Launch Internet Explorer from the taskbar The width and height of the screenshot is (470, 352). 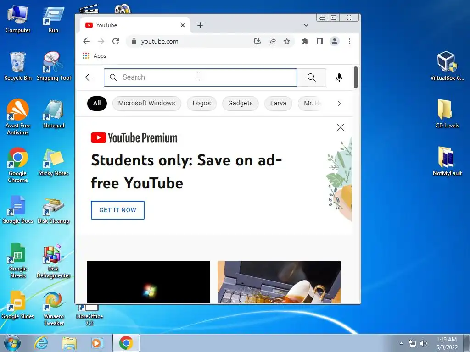pos(41,343)
